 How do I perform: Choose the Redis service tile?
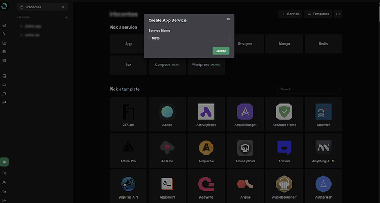[323, 44]
